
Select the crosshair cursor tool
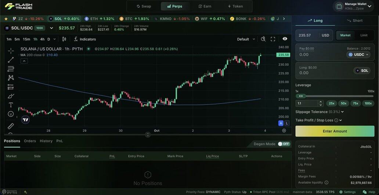coord(11,51)
